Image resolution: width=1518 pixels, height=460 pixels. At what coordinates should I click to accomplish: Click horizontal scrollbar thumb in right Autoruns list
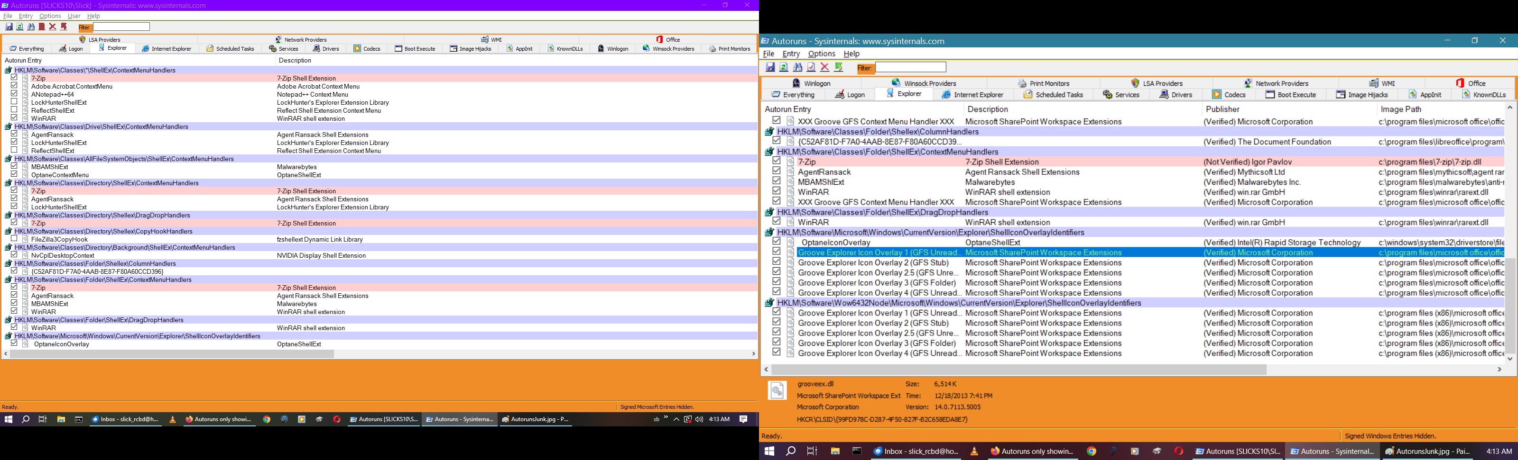click(x=1019, y=370)
